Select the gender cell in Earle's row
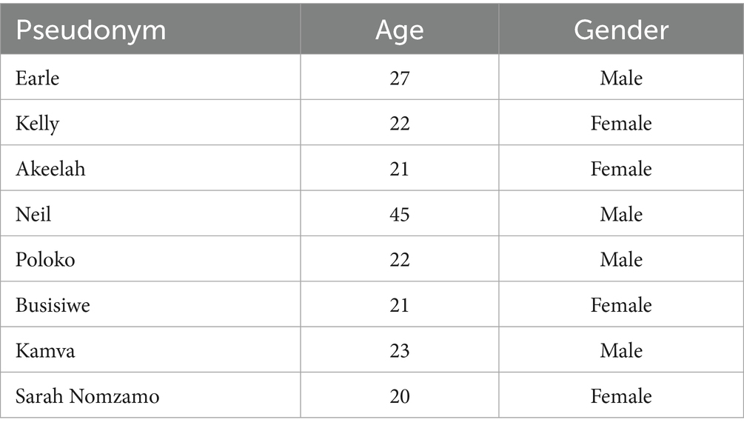The width and height of the screenshot is (744, 431). coord(621,78)
